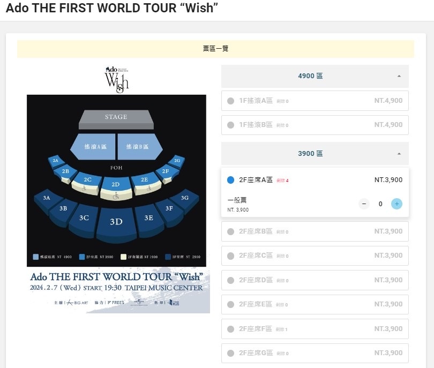The width and height of the screenshot is (434, 368).
Task: Increase 一般票 quantity with plus button
Action: click(396, 204)
